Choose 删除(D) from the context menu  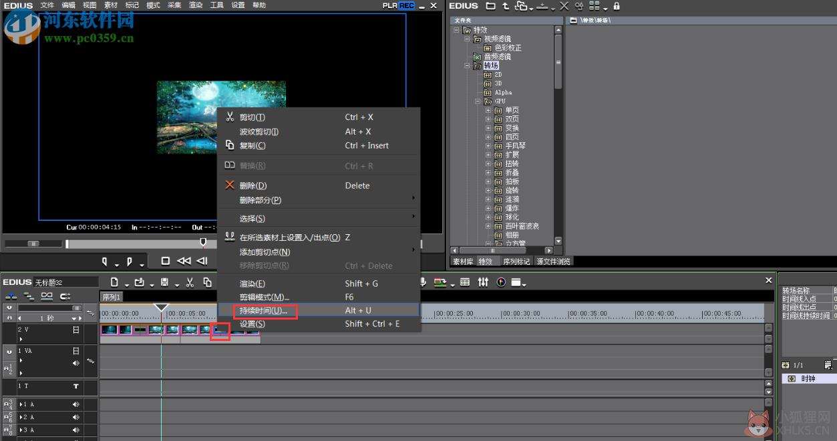(319, 185)
